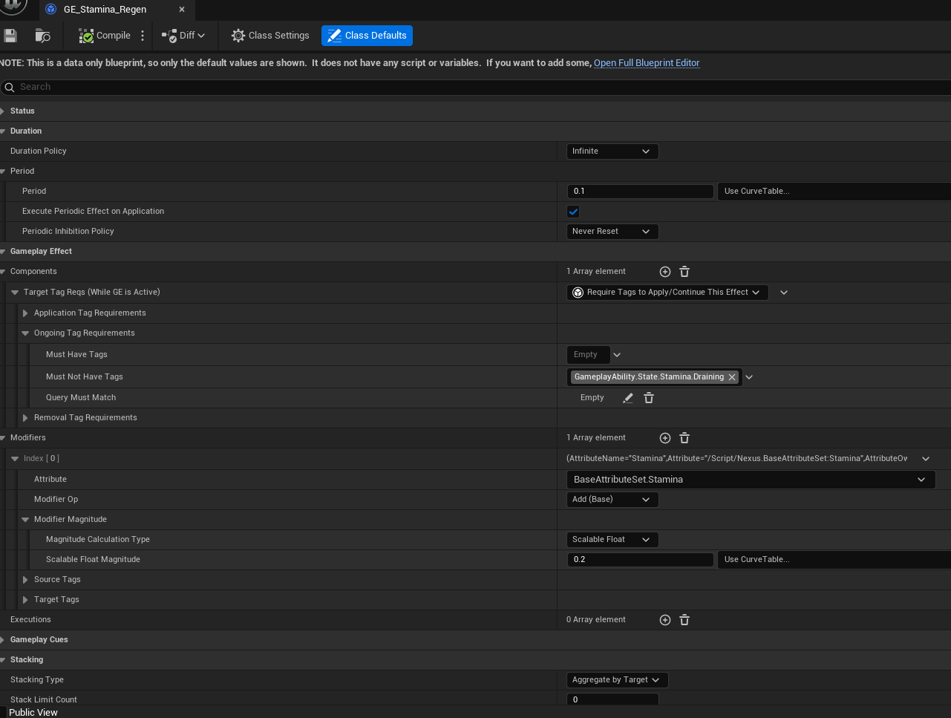951x718 pixels.
Task: Collapse the Modifiers Index [ 0 ] row
Action: [x=15, y=458]
